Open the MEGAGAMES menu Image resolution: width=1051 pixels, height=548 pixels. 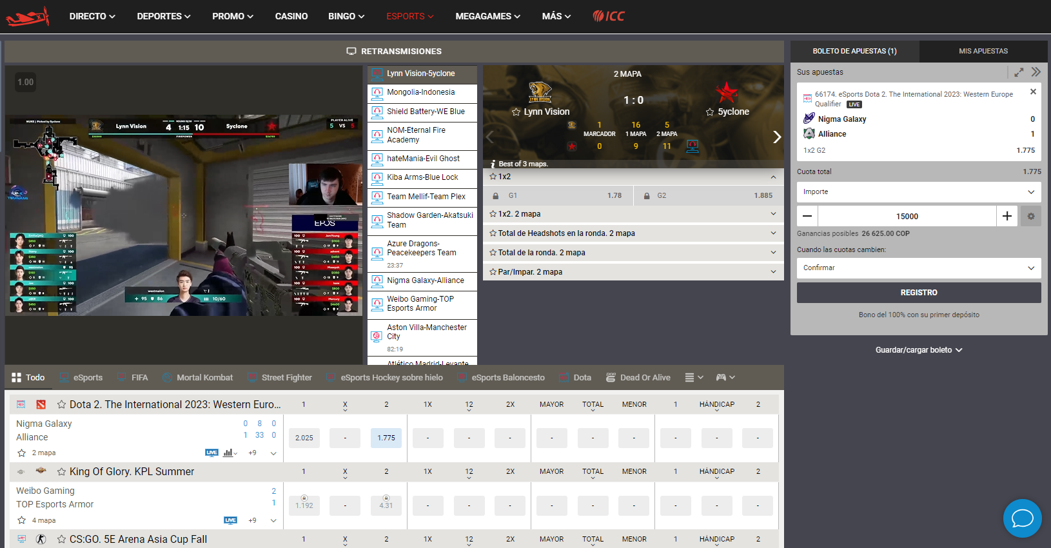[x=487, y=16]
